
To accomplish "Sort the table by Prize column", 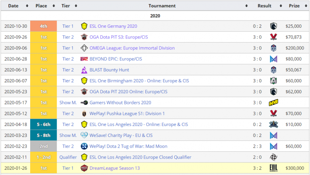I will click(296, 6).
